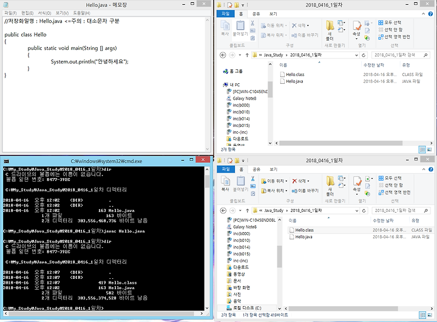
Task: Open address bar dropdown arrow in top Explorer
Action: click(x=356, y=55)
